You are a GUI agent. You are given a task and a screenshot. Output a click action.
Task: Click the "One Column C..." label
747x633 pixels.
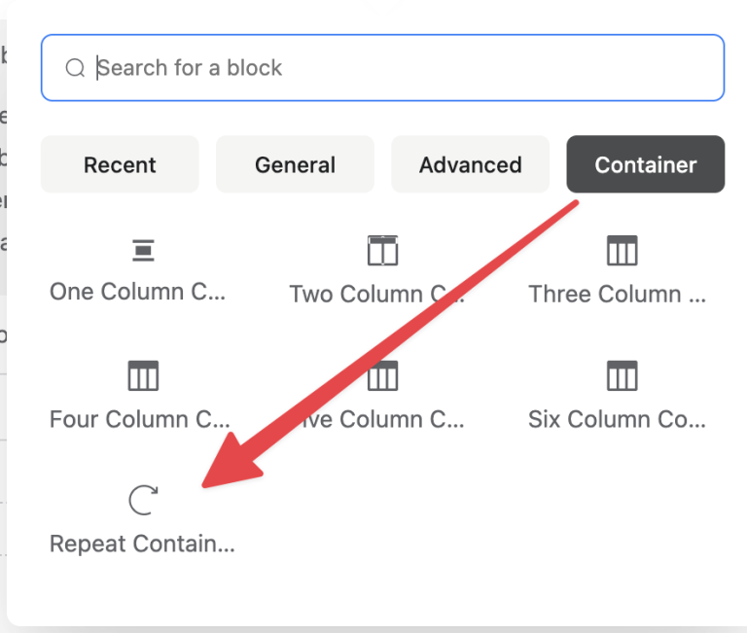pyautogui.click(x=138, y=292)
